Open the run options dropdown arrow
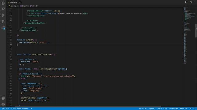 [x=188, y=2]
